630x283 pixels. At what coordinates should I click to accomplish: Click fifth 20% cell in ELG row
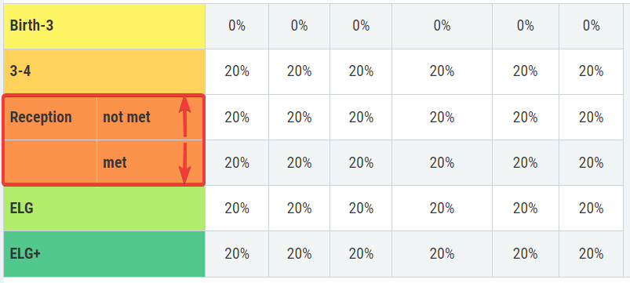(x=526, y=209)
